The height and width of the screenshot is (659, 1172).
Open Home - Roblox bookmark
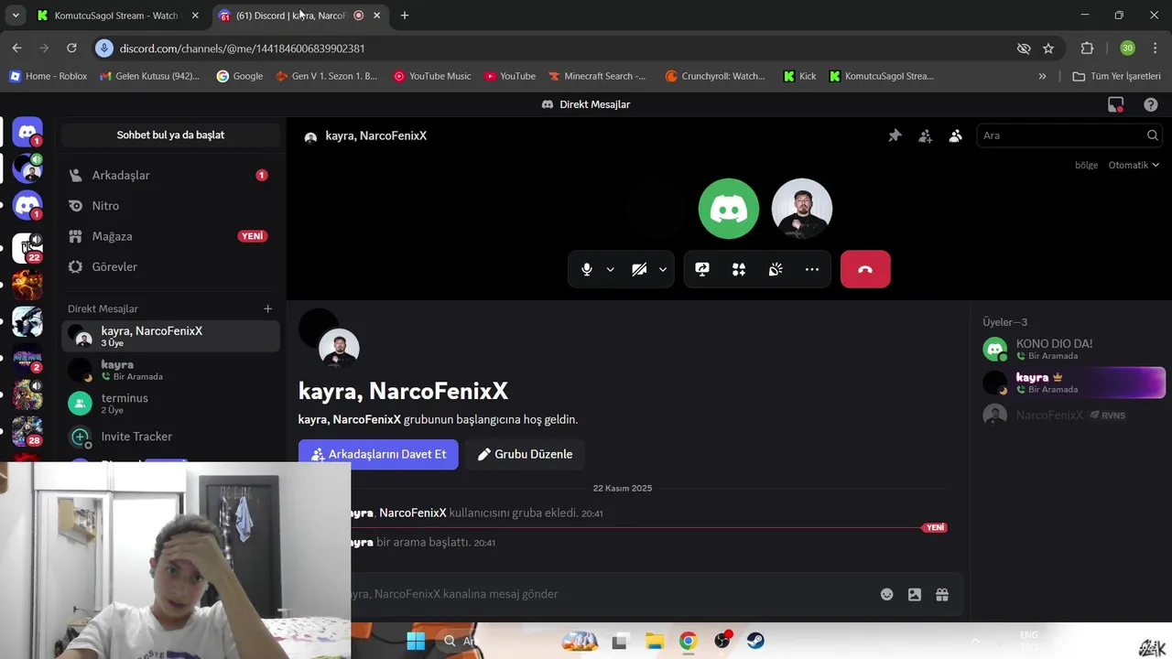48,76
